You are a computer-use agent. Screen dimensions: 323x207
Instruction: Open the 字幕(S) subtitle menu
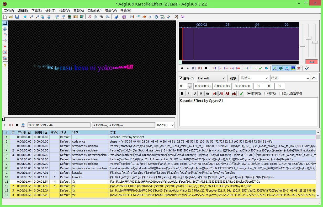tap(36, 11)
